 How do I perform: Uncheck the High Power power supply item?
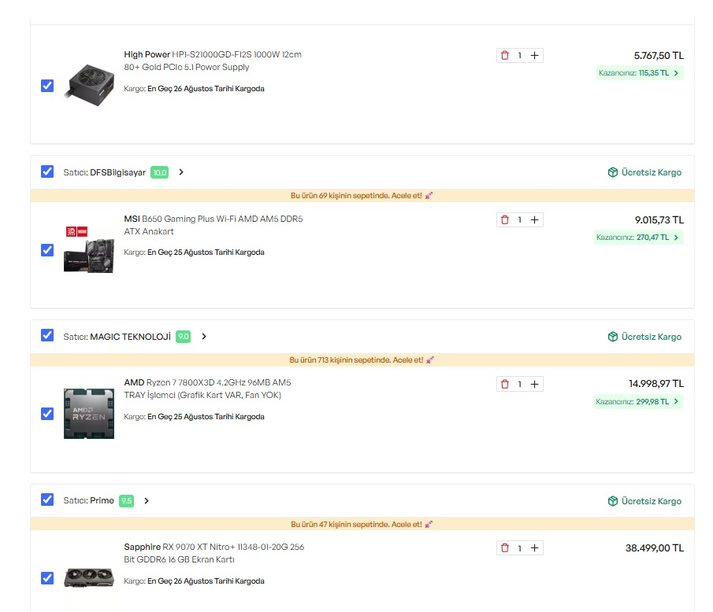click(47, 86)
